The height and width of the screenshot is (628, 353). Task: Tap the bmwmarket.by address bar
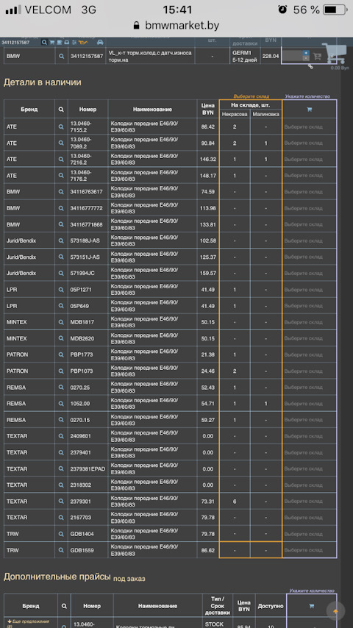click(176, 26)
